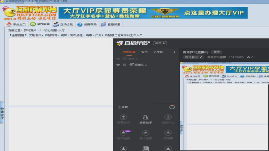Click the room number 10715680
Screen dimensions: 269x151
236,57
